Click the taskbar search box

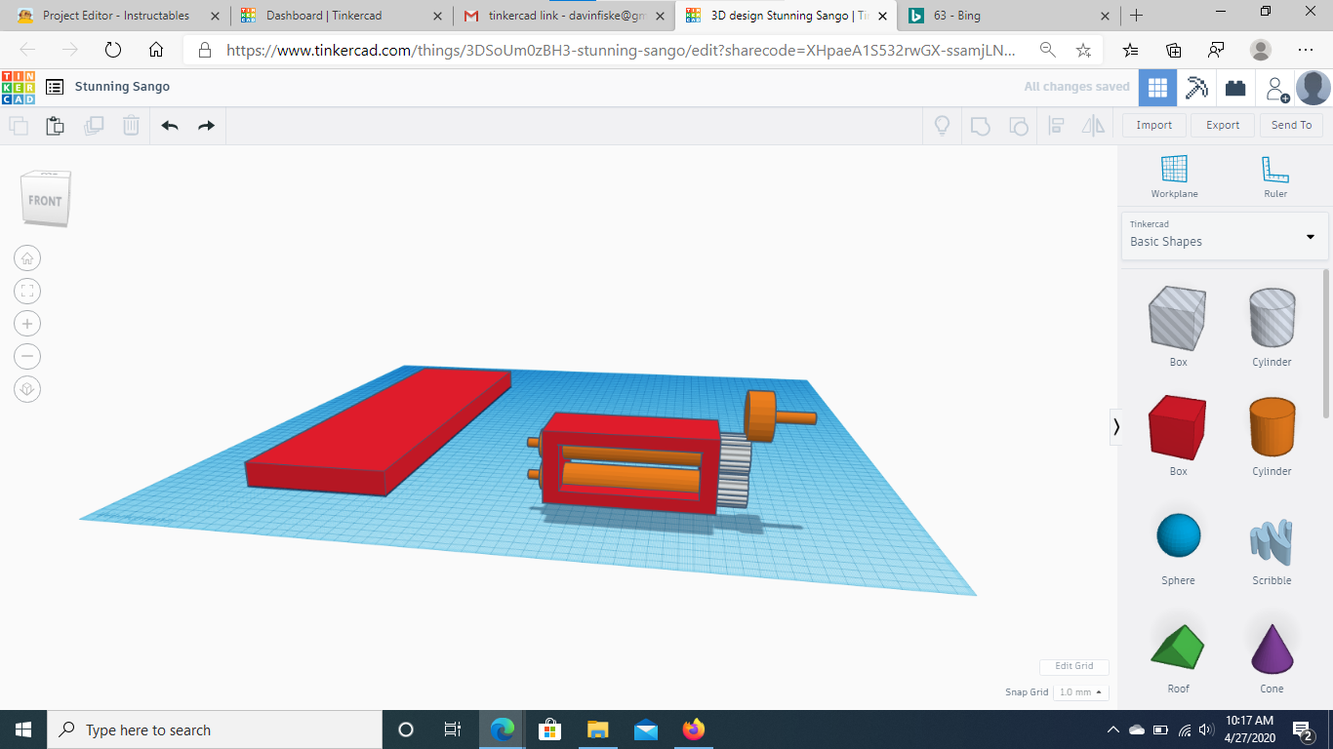tap(215, 729)
